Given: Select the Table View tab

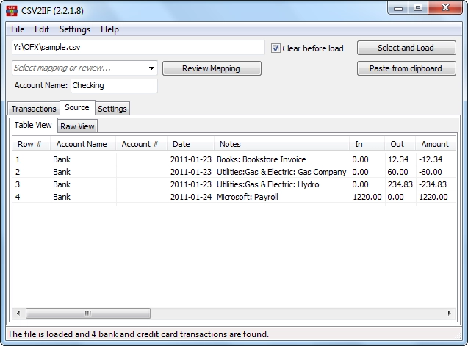Looking at the screenshot, I should coord(33,125).
